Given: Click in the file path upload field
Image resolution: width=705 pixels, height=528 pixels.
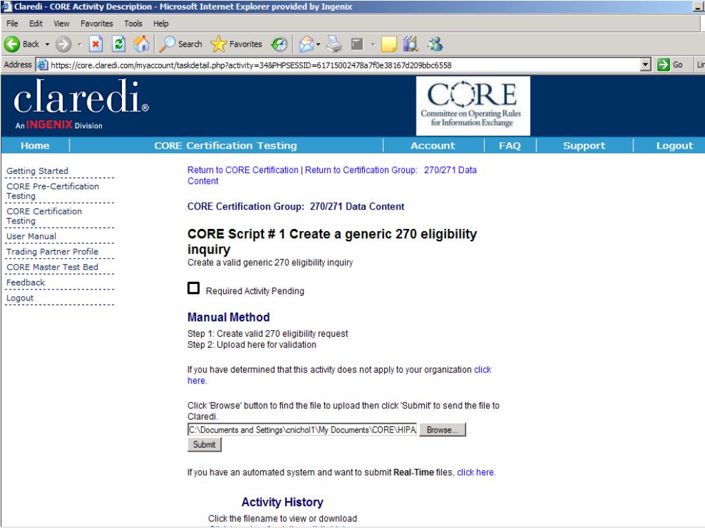Looking at the screenshot, I should click(x=303, y=430).
